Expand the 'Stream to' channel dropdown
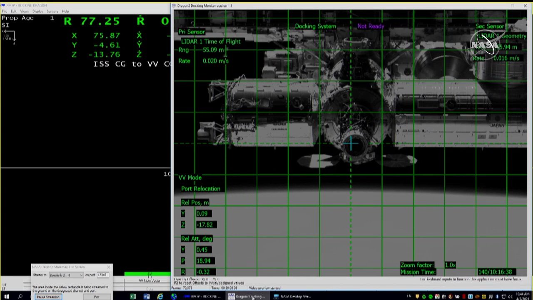Viewport: 533px width, 300px height. point(66,275)
